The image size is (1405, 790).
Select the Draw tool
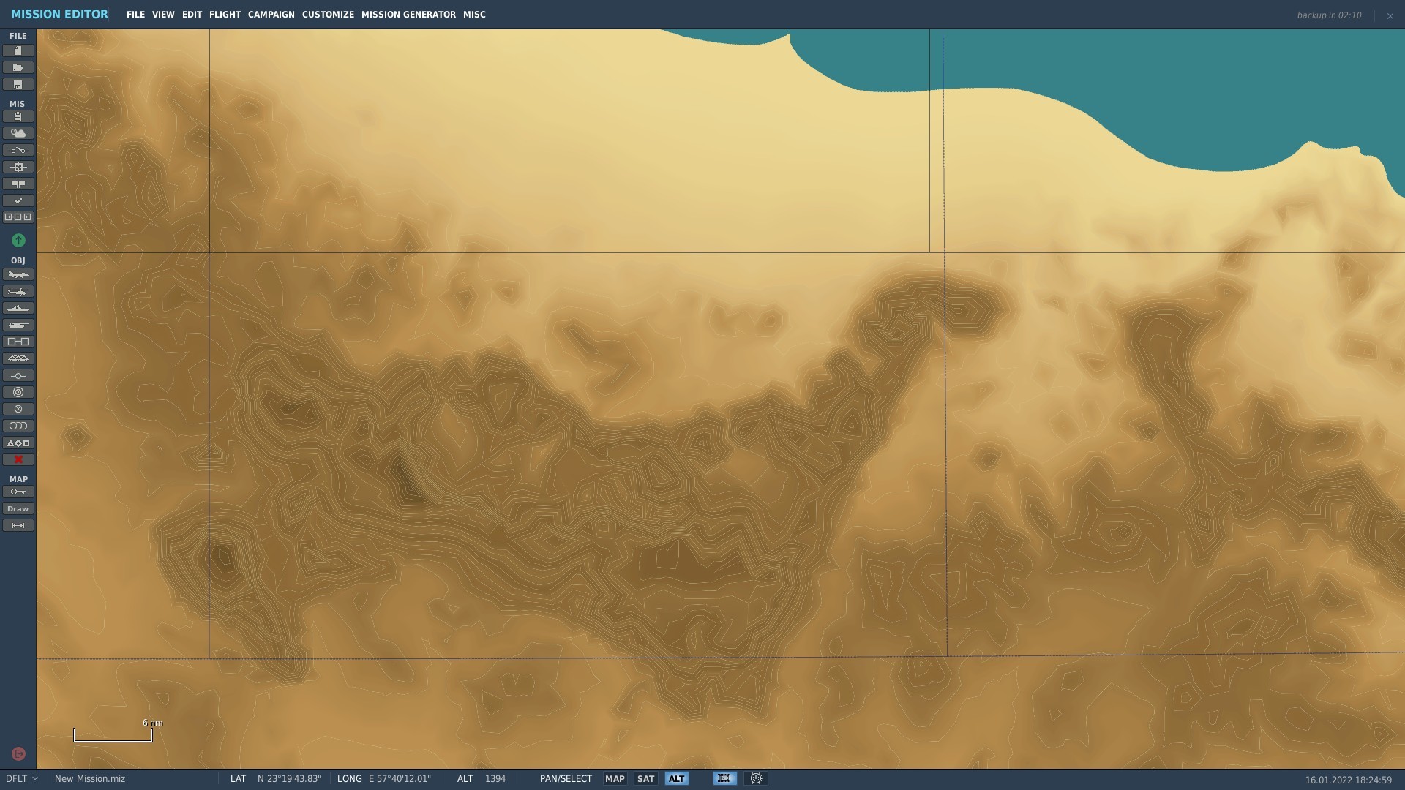pyautogui.click(x=18, y=508)
